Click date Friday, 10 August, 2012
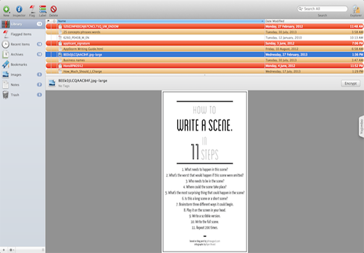 pos(282,49)
